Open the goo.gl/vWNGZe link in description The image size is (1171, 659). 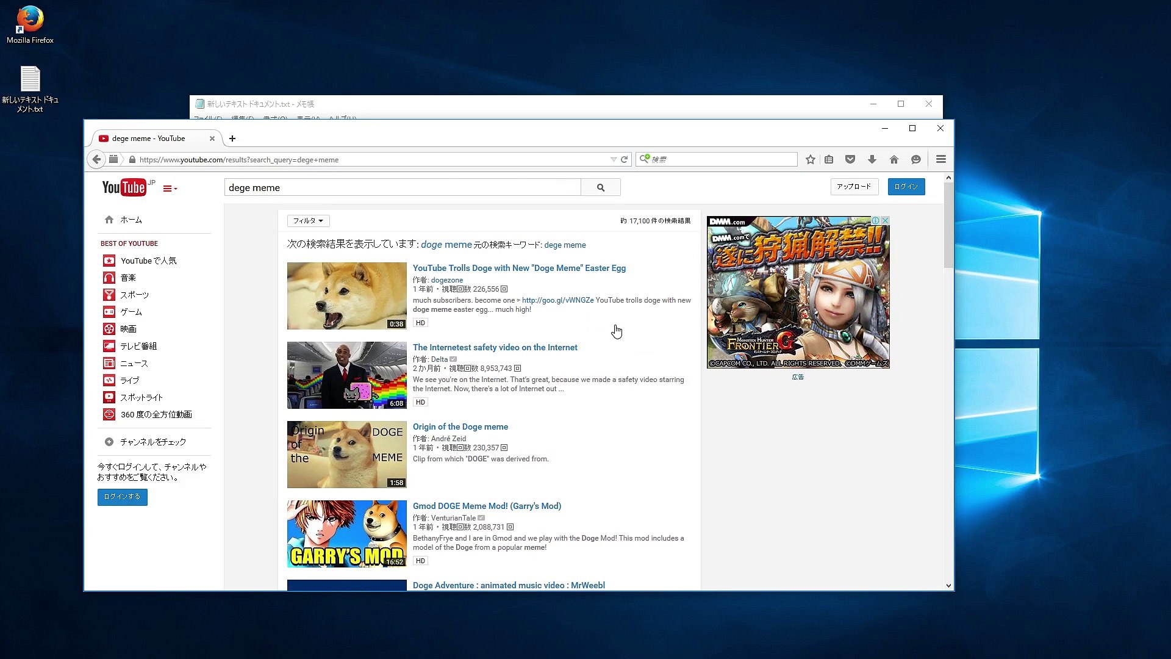(557, 300)
